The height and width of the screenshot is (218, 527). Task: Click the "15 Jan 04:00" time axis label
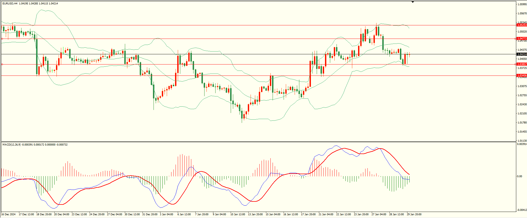[x=273, y=214]
